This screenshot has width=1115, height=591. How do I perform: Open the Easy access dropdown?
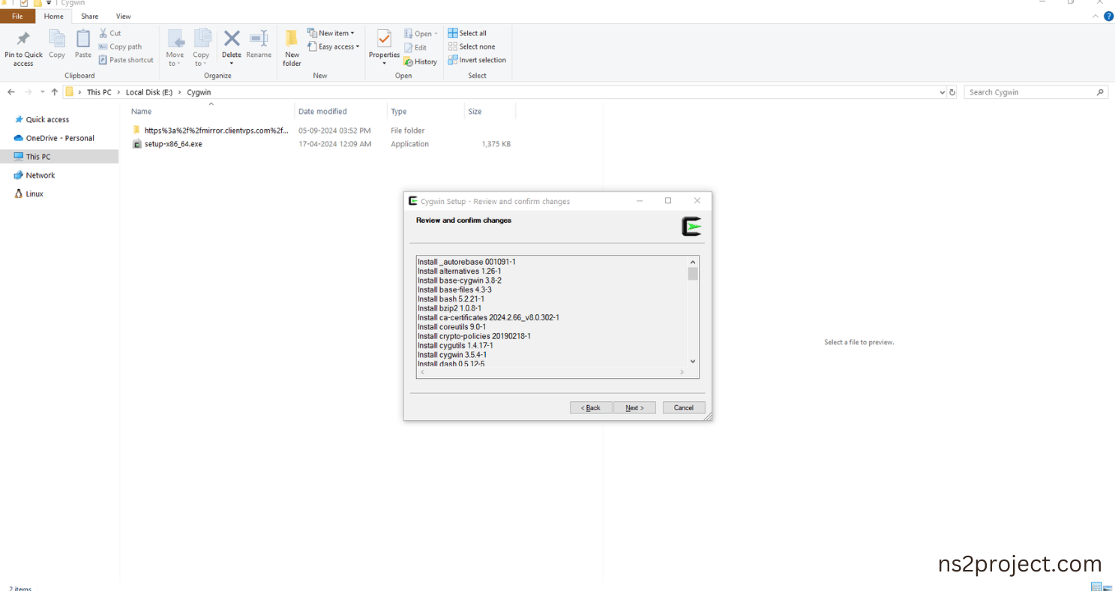334,46
